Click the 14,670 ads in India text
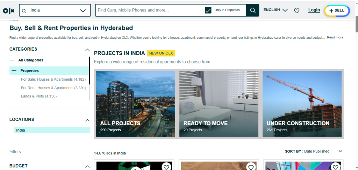Image resolution: width=358 pixels, height=170 pixels. (110, 153)
